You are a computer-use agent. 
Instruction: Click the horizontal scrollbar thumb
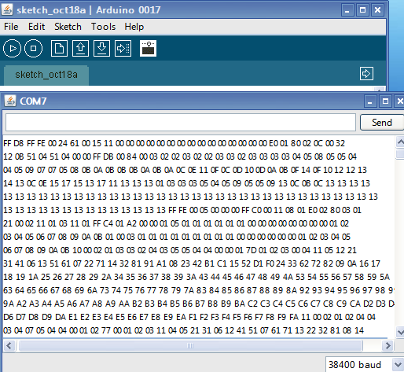tap(190, 345)
